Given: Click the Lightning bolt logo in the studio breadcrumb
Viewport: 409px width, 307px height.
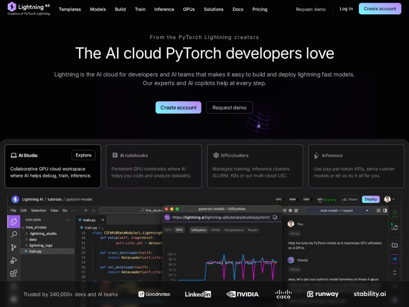Looking at the screenshot, I should 15,199.
